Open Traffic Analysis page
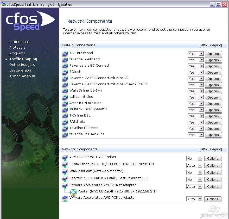229x219 pixels. tap(22, 76)
